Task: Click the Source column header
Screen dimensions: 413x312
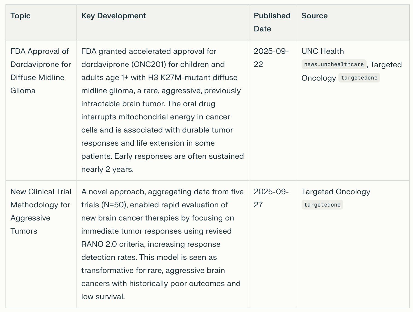Action: point(314,16)
